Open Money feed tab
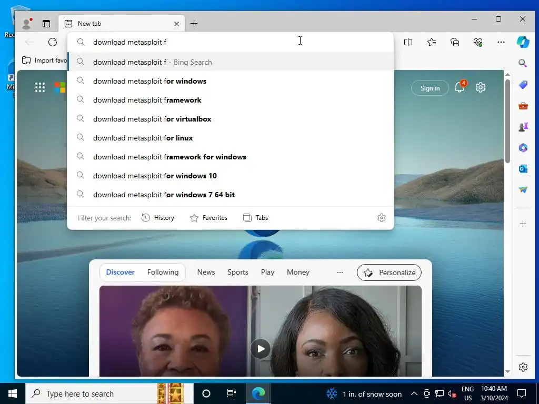 (x=298, y=272)
